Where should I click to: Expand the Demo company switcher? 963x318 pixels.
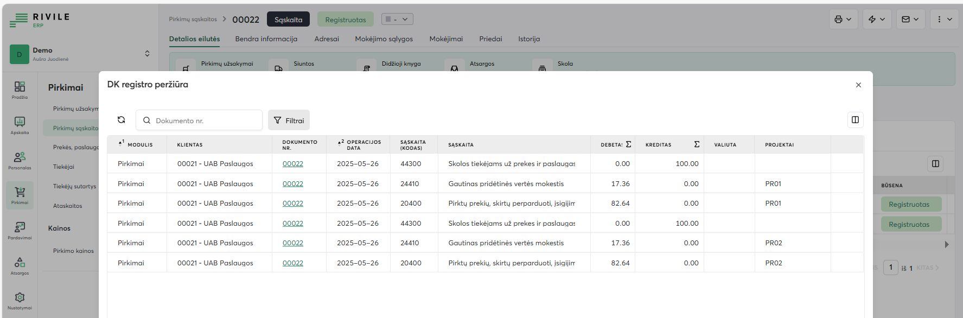(147, 54)
